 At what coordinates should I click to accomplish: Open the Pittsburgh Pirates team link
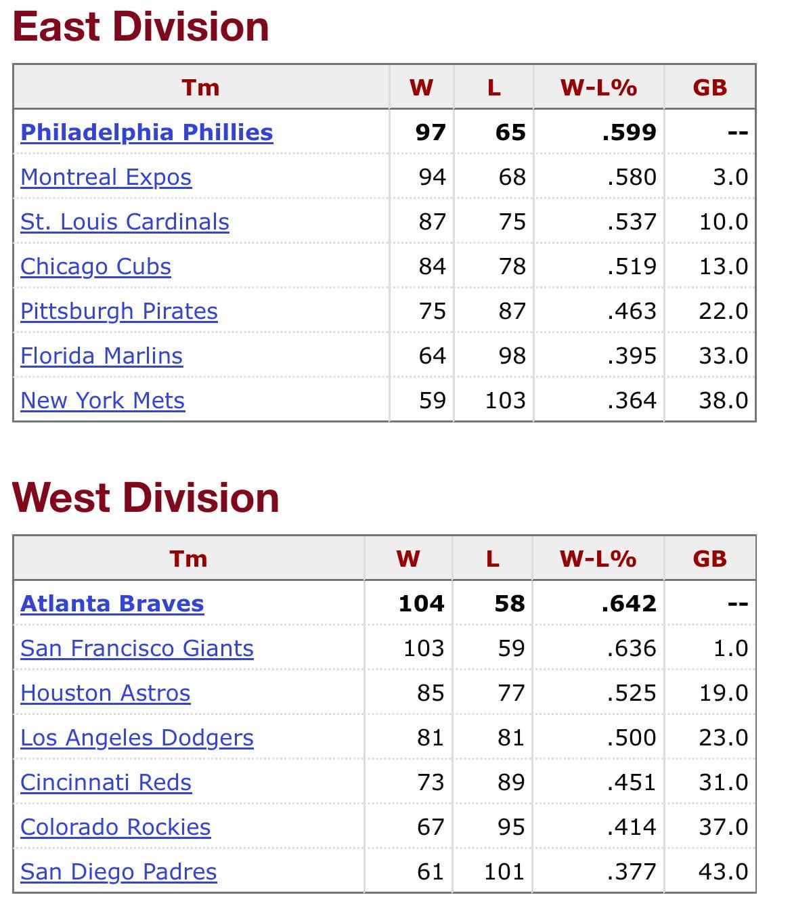119,311
